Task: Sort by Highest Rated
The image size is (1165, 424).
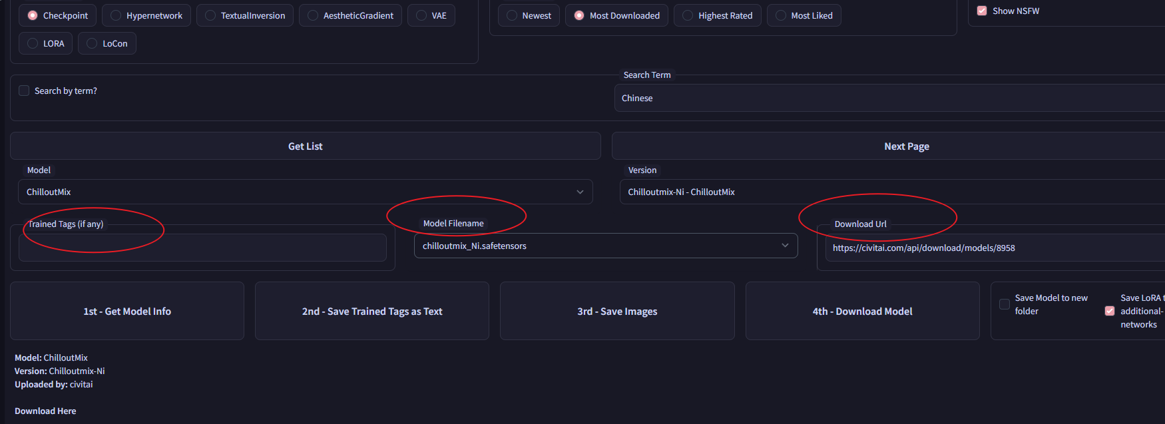Action: [688, 15]
